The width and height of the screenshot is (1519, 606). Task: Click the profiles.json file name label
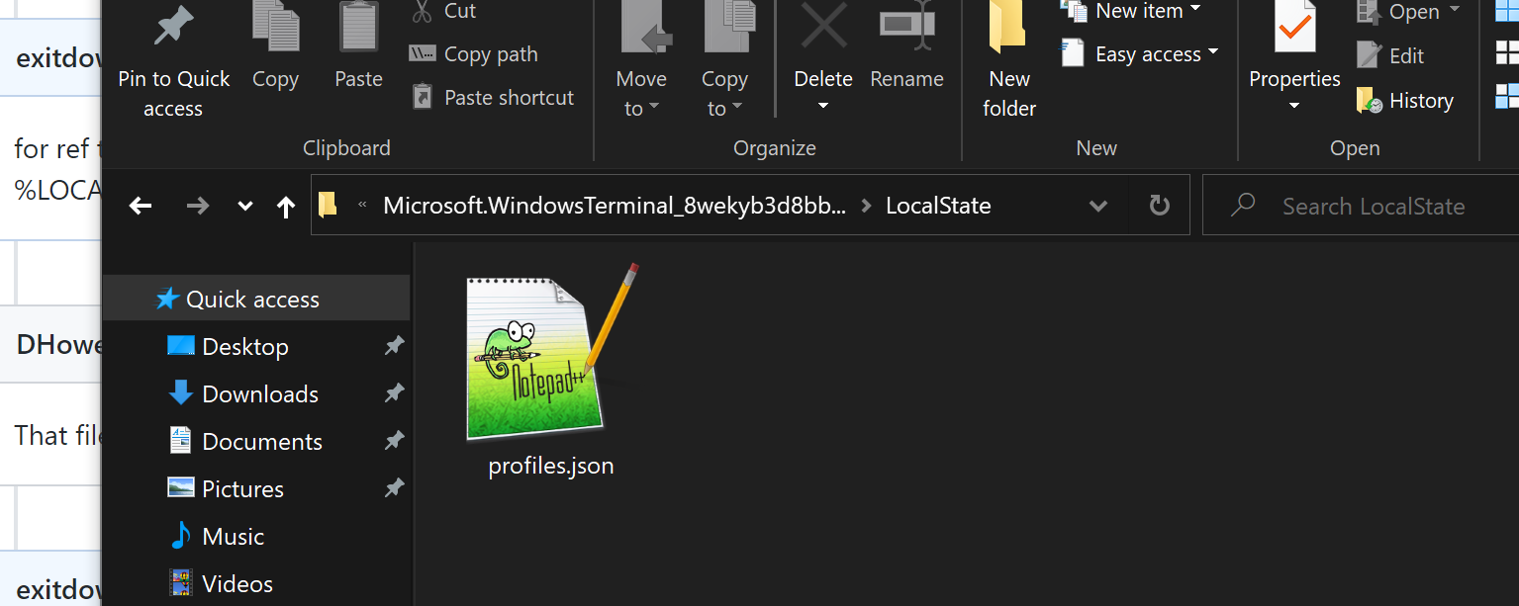551,466
